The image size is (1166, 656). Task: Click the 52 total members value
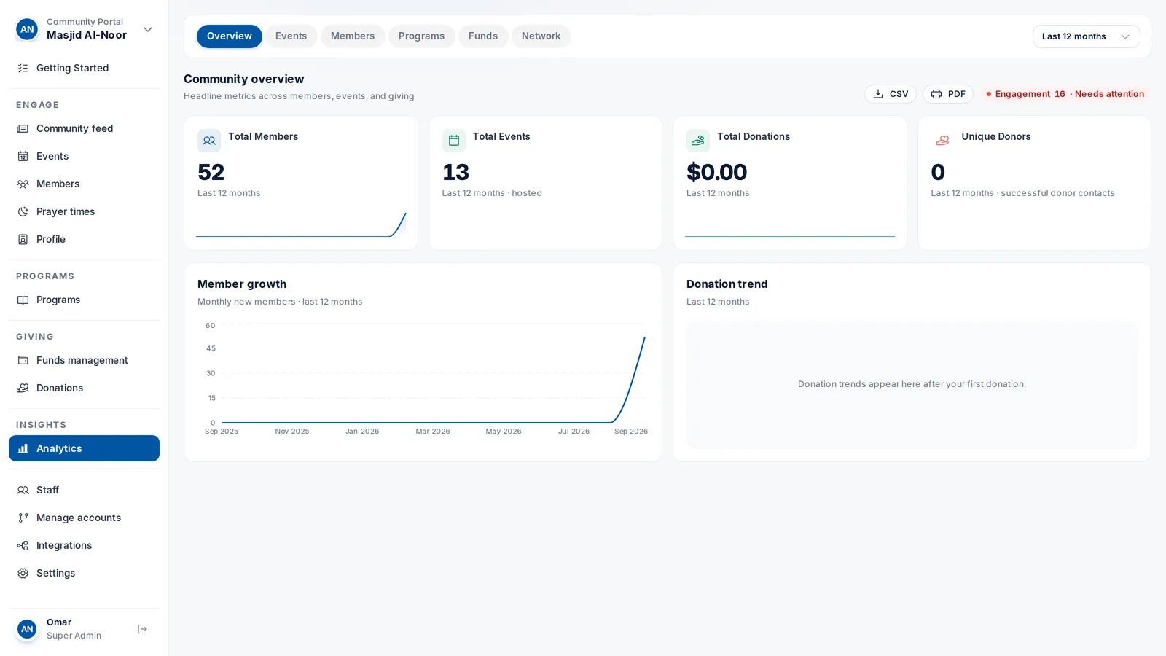pyautogui.click(x=211, y=172)
